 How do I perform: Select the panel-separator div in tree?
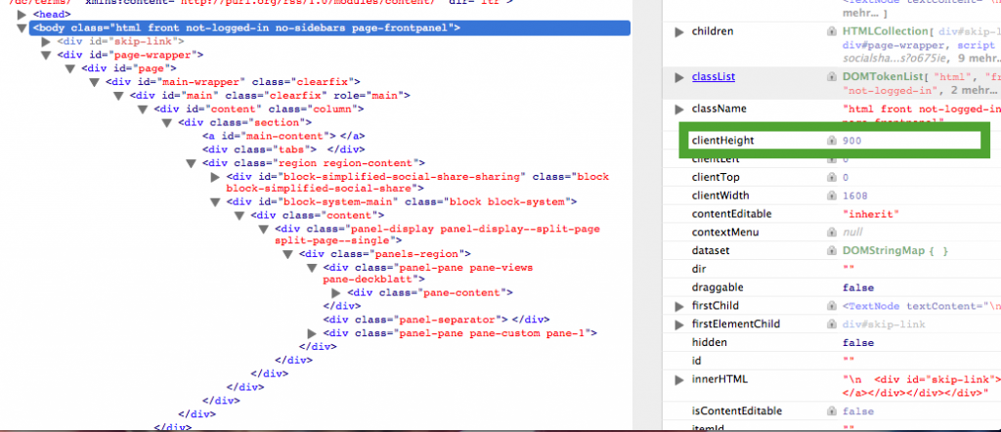click(420, 319)
